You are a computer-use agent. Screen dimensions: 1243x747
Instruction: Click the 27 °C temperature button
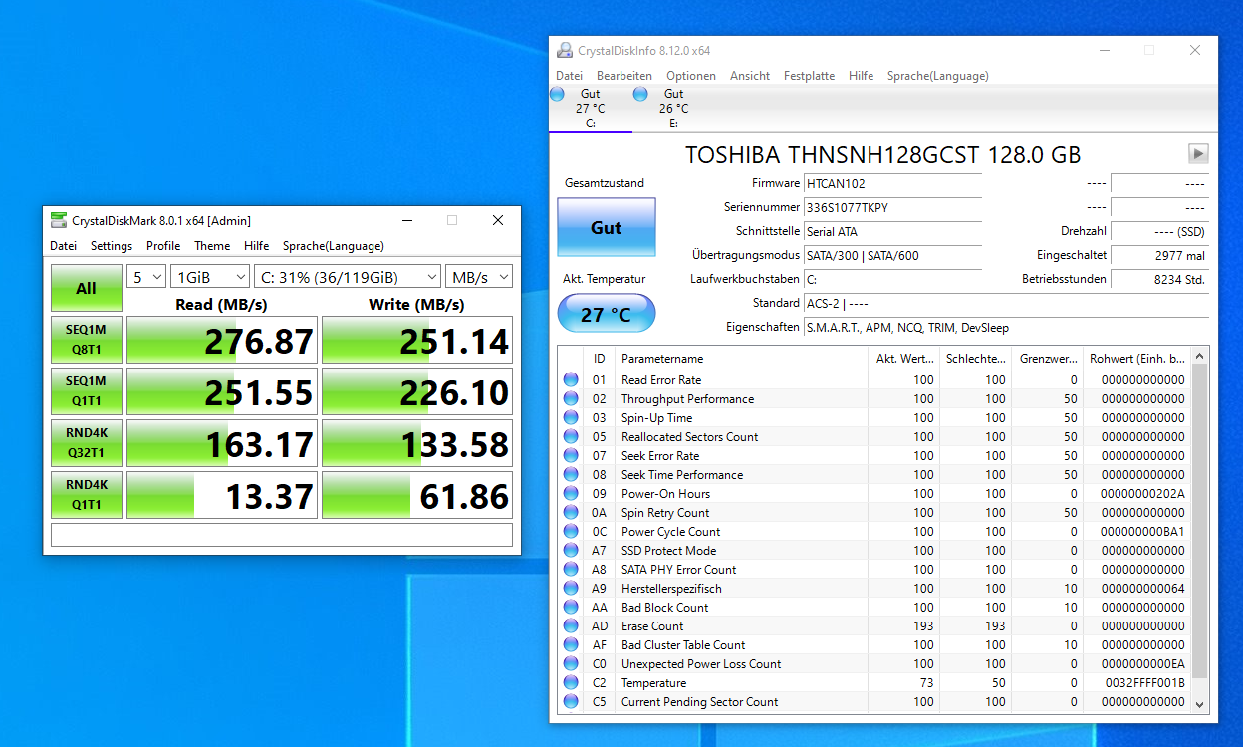click(x=607, y=314)
